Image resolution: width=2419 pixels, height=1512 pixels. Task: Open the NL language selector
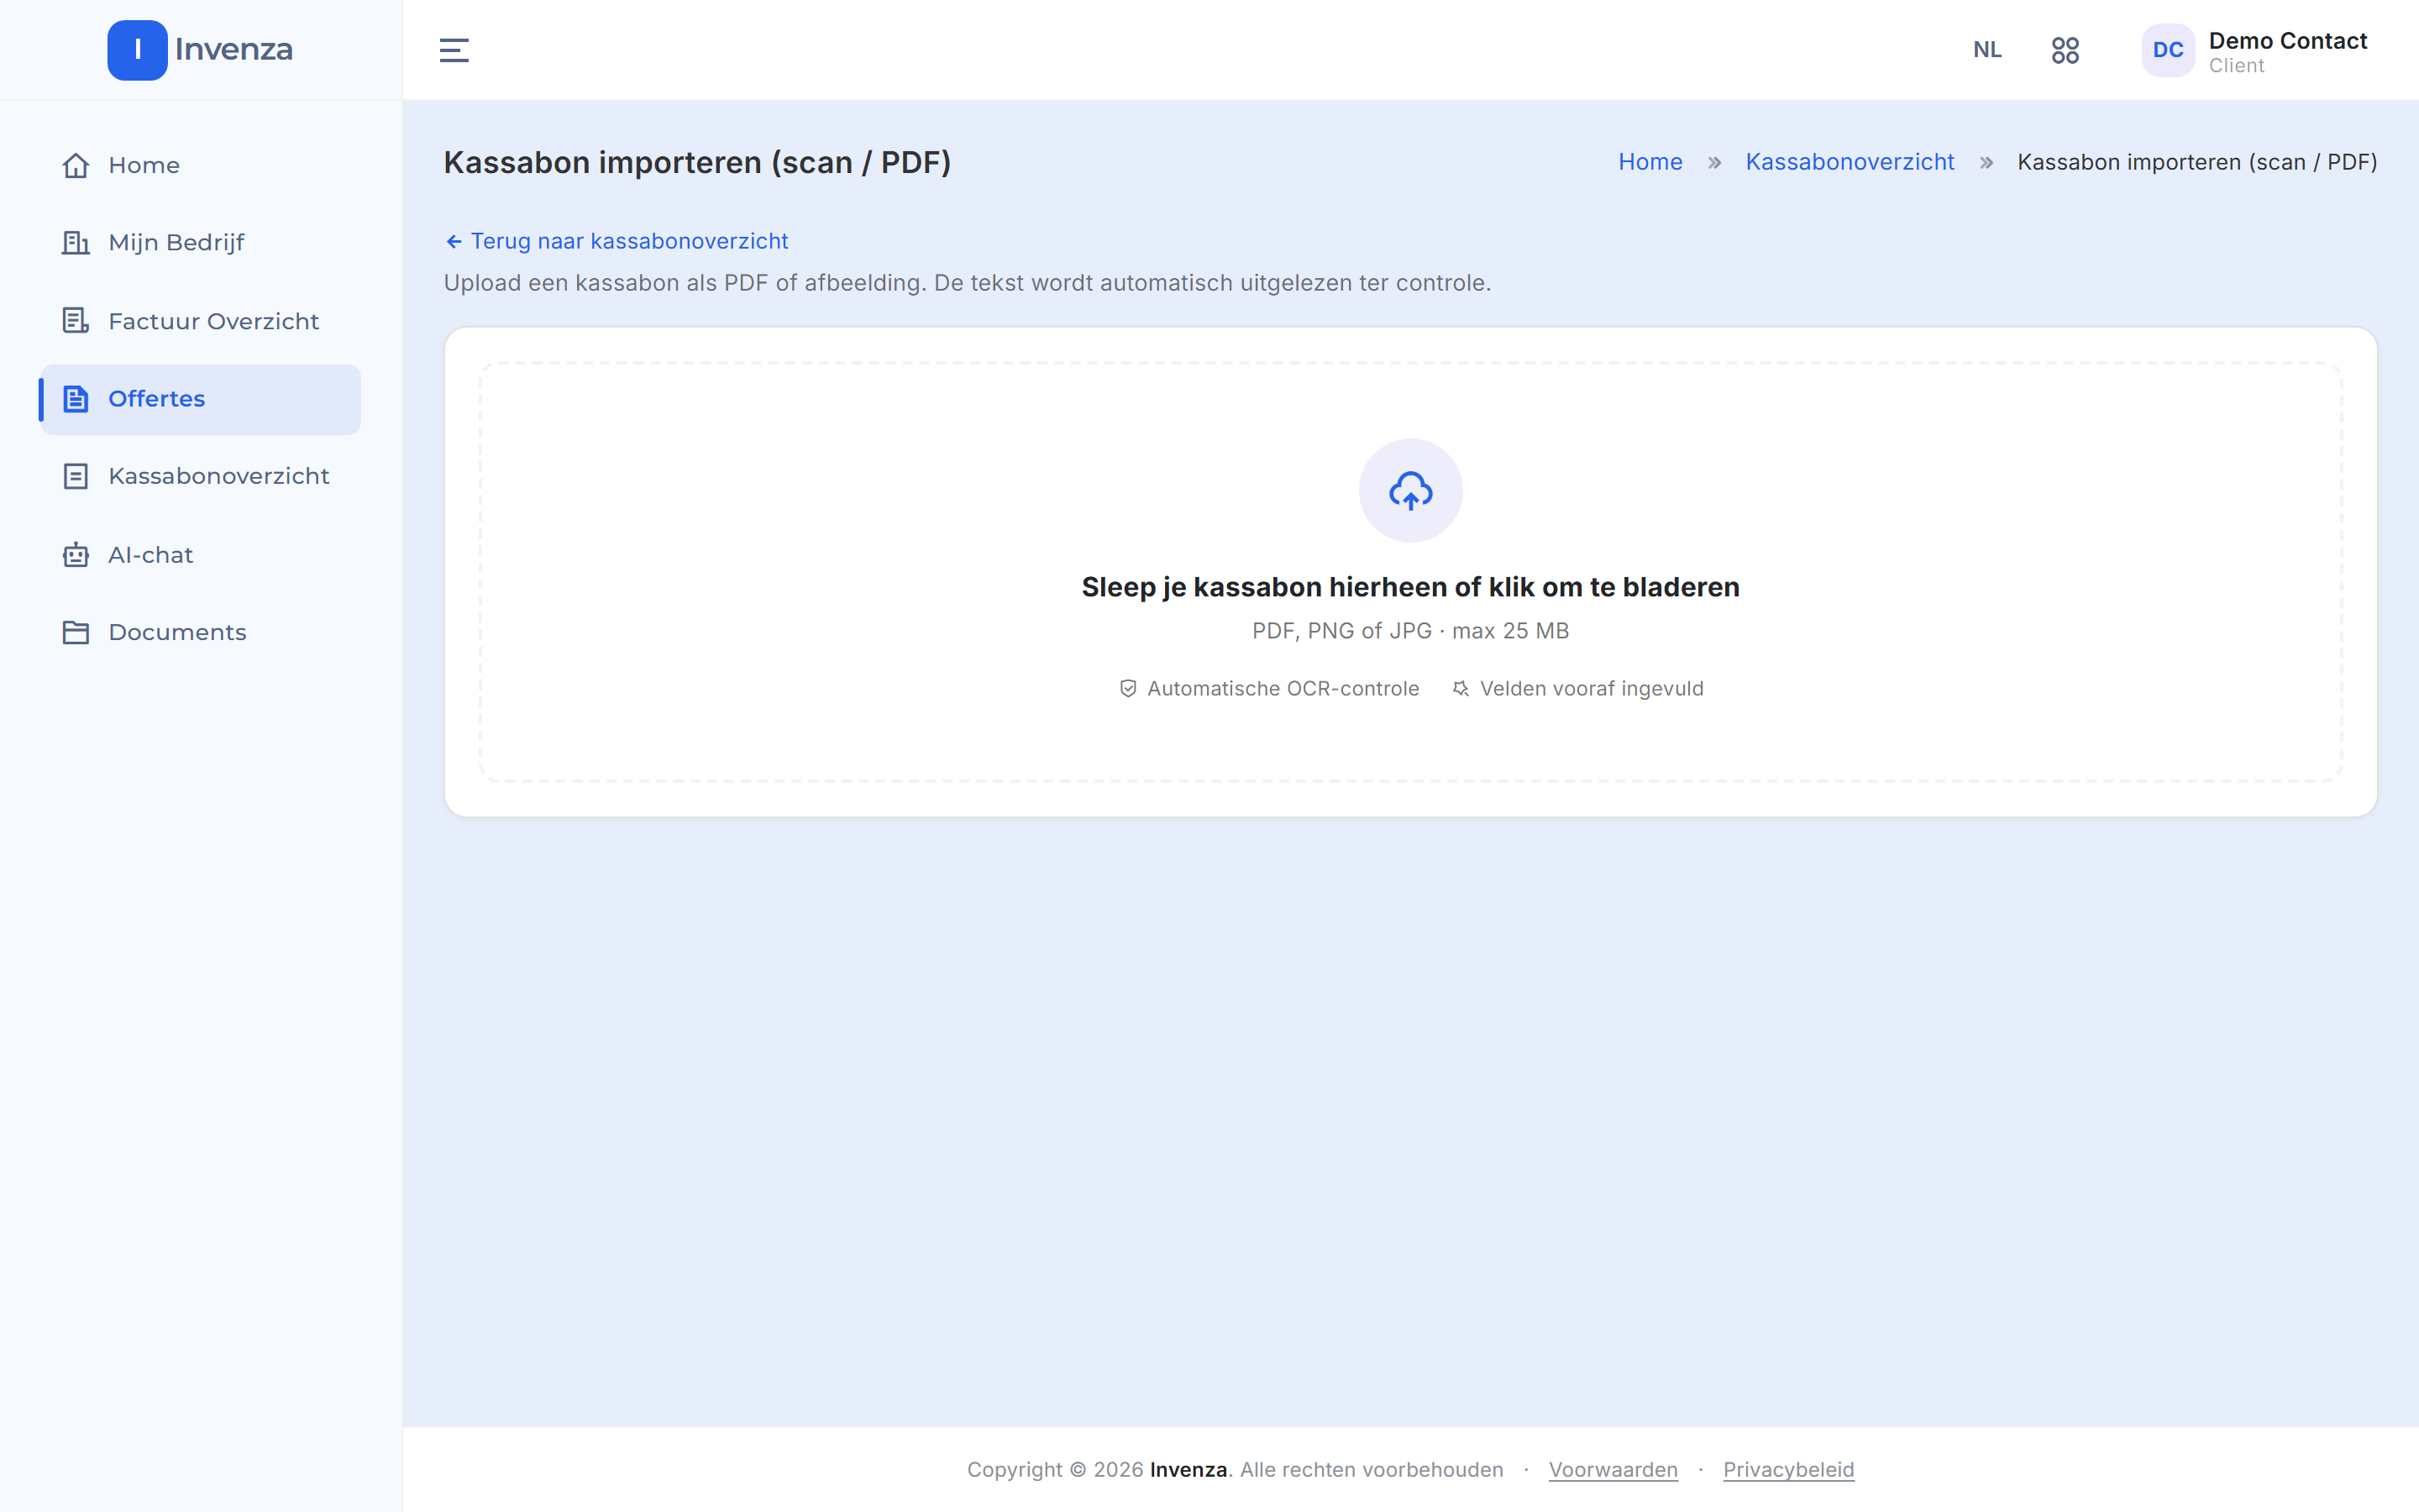(x=1987, y=50)
